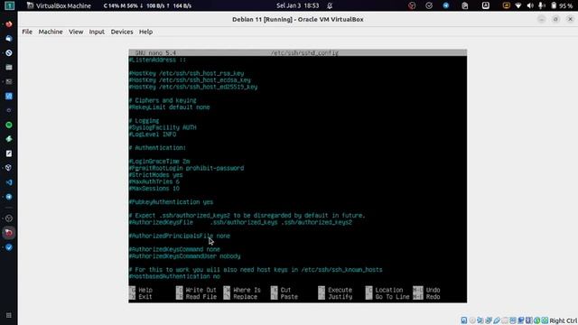Click the clipboard tray icon
This screenshot has width=578, height=325.
click(x=465, y=5)
